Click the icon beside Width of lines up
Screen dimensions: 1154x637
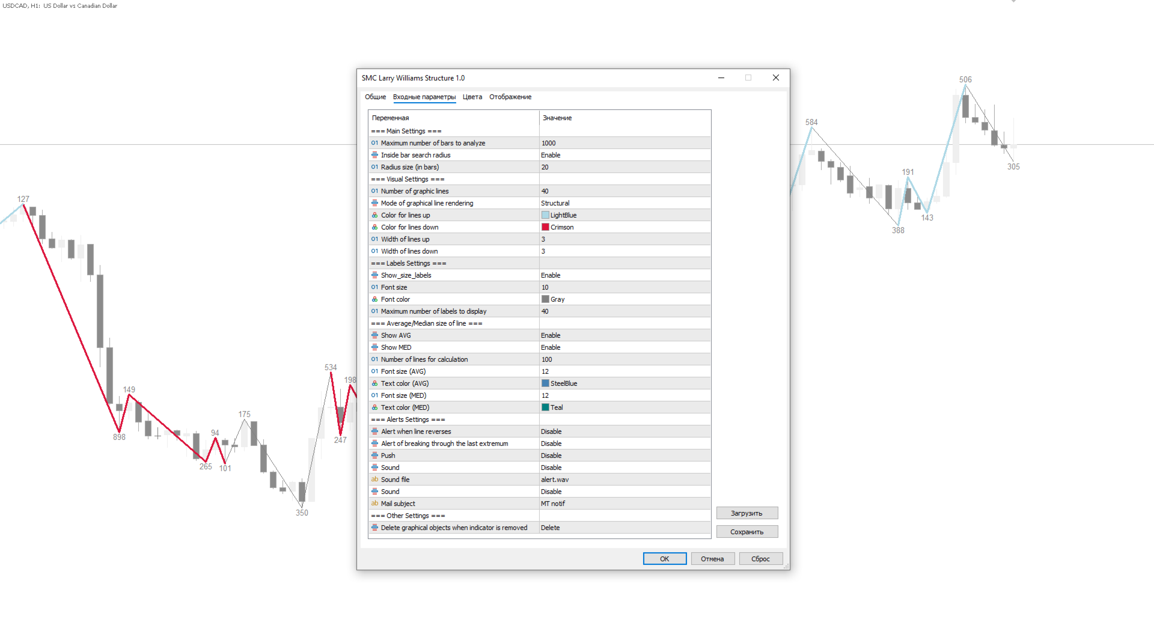coord(374,239)
